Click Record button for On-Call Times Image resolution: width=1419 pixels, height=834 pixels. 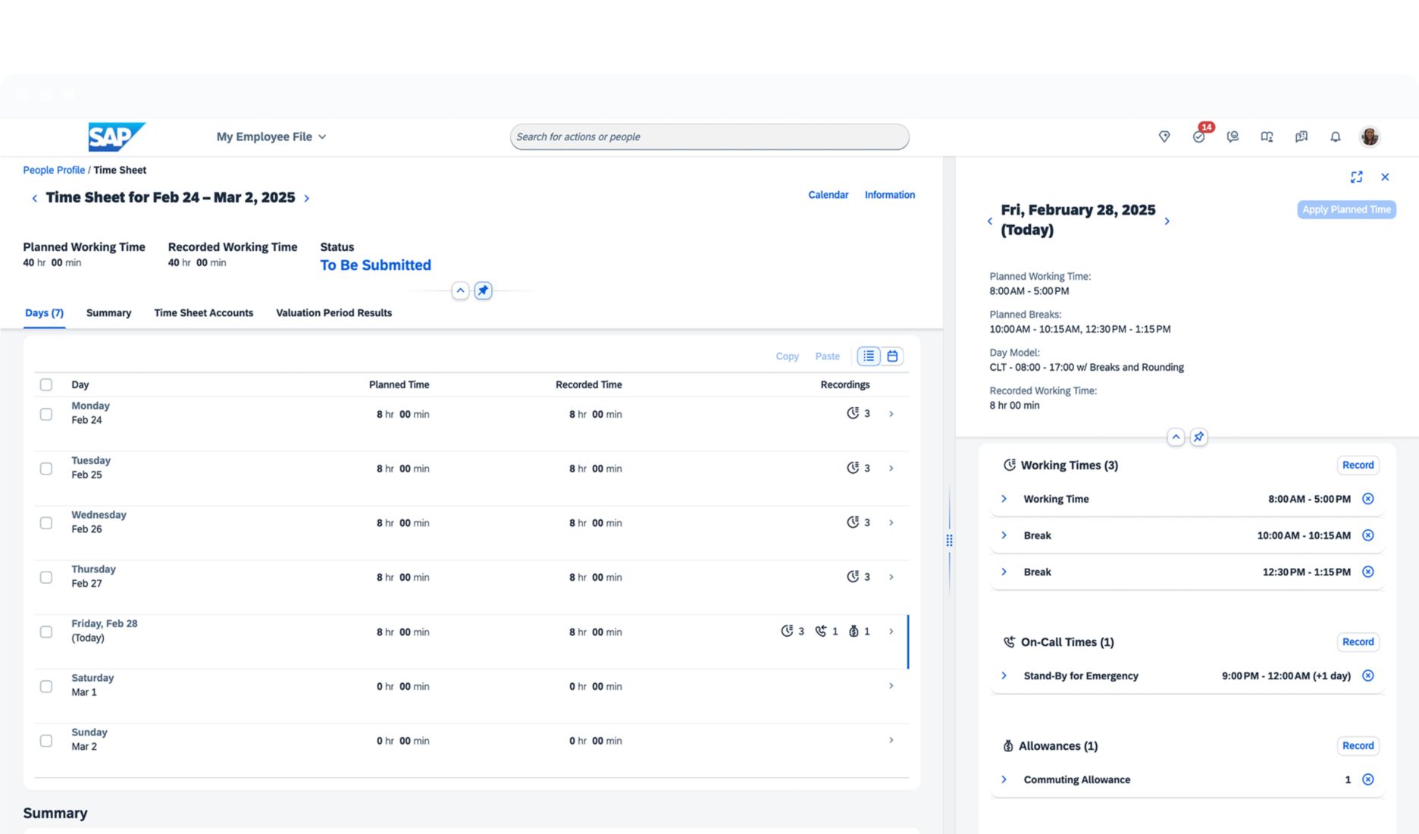point(1357,641)
